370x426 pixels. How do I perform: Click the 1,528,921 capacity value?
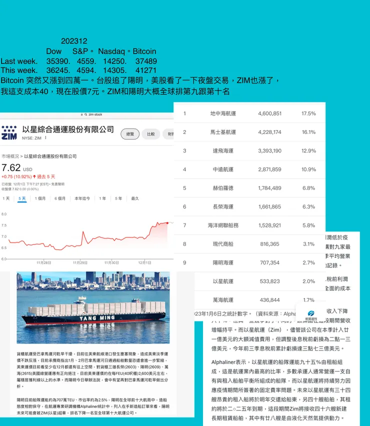(270, 225)
